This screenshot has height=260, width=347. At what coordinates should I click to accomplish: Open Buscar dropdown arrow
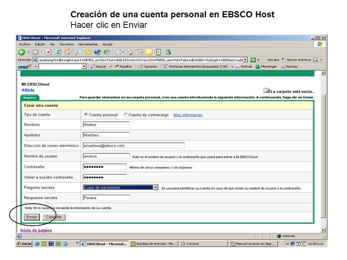[x=111, y=66]
